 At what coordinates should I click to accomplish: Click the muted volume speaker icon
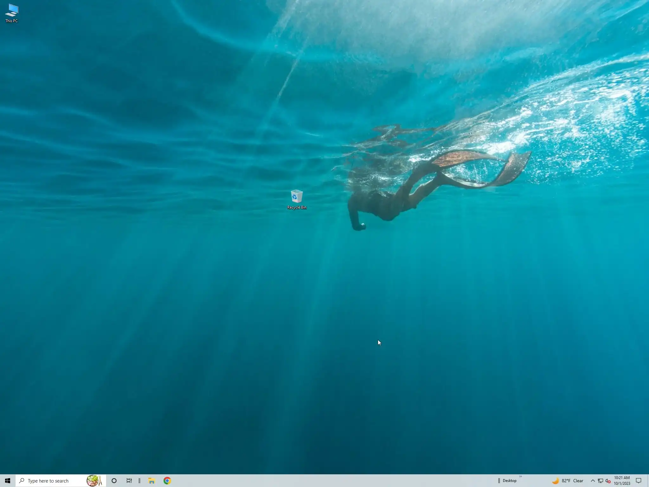coord(608,481)
